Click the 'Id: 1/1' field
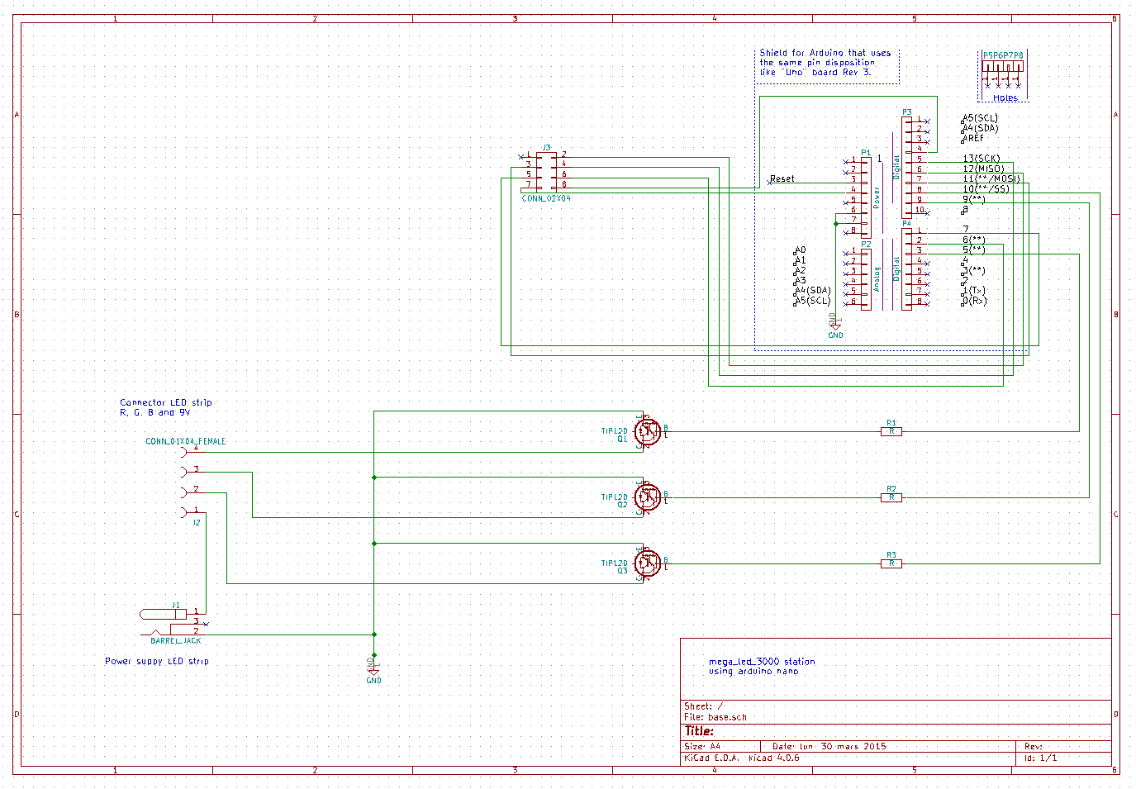This screenshot has width=1136, height=789. pyautogui.click(x=1041, y=758)
